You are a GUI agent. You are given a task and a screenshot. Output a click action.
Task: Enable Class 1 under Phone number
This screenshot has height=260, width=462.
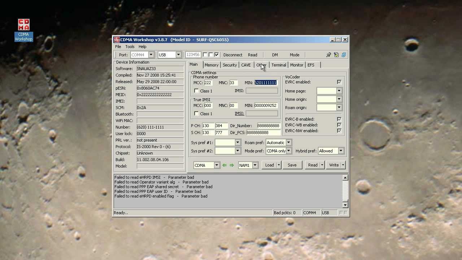coord(196,91)
